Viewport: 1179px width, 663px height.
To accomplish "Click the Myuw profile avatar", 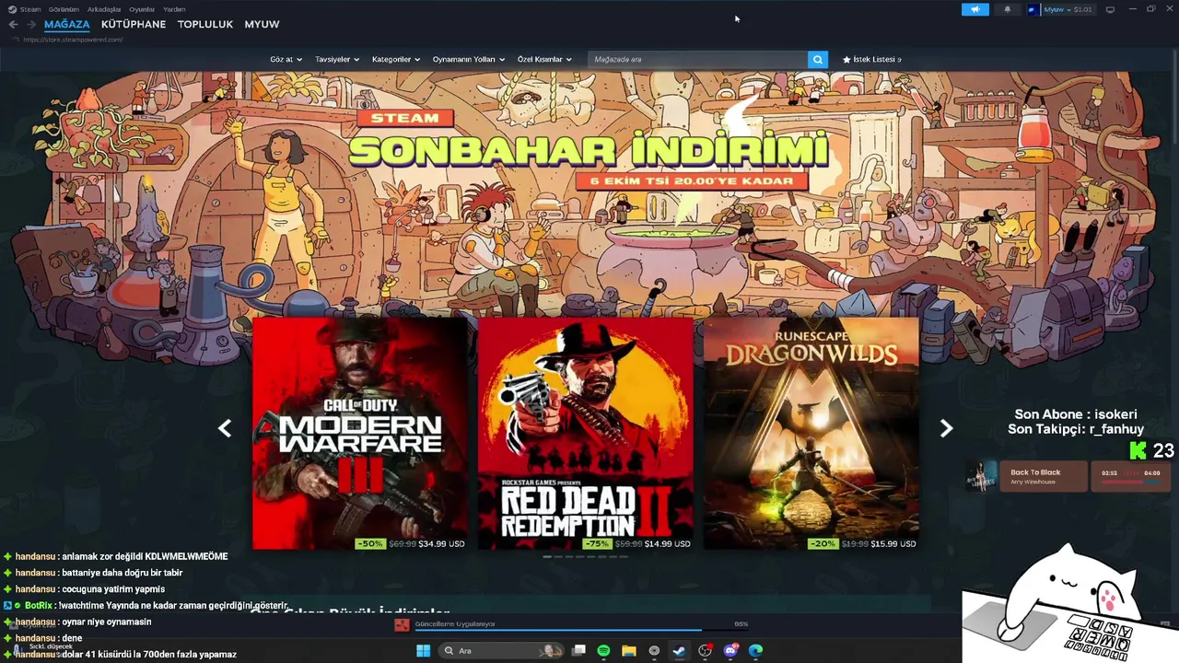I will click(x=1033, y=9).
